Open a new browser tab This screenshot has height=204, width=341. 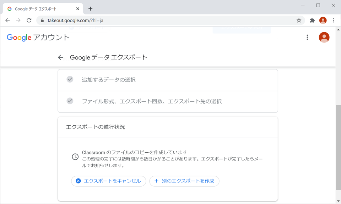(x=91, y=8)
